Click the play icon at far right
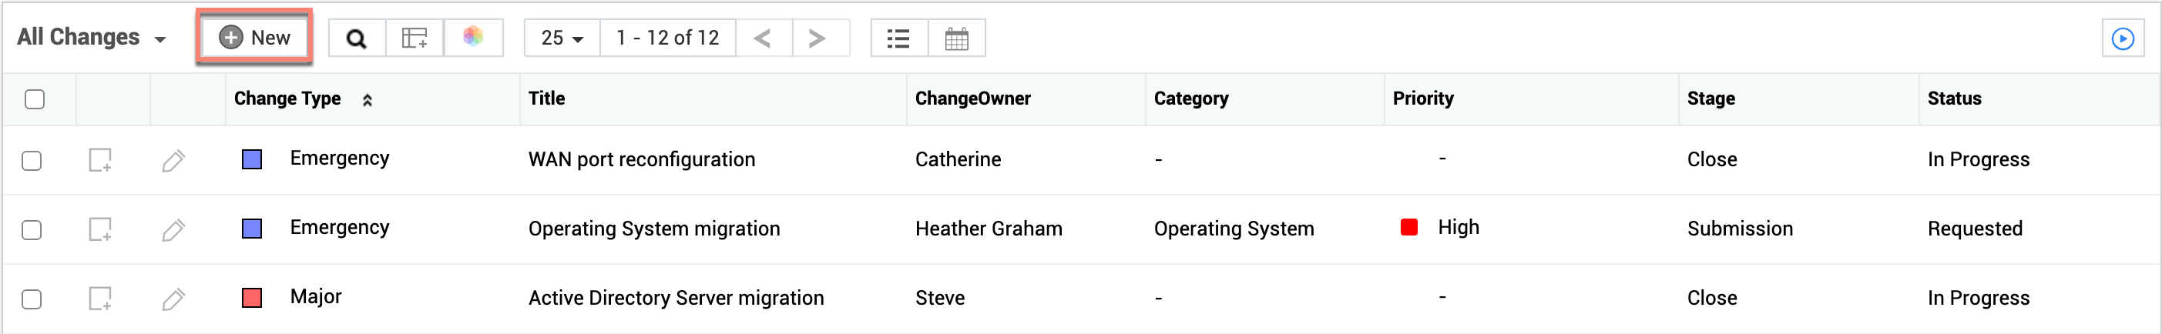This screenshot has height=334, width=2162. pos(2123,38)
